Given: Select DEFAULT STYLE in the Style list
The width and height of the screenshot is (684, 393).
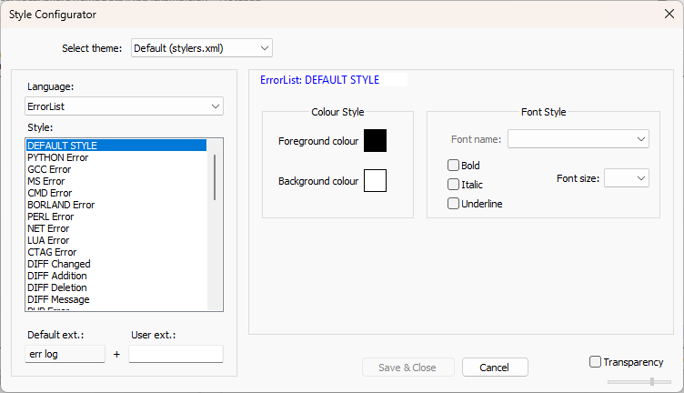Looking at the screenshot, I should [116, 146].
